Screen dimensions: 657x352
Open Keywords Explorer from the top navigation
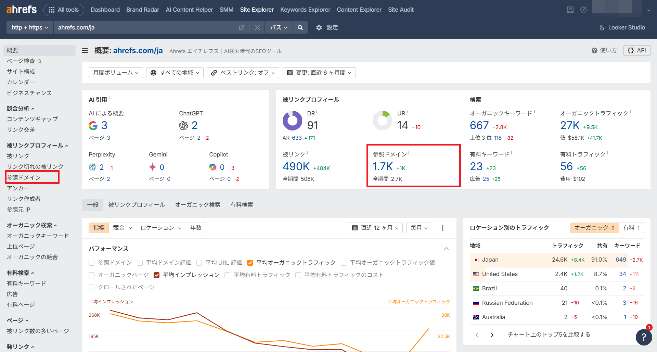click(305, 10)
